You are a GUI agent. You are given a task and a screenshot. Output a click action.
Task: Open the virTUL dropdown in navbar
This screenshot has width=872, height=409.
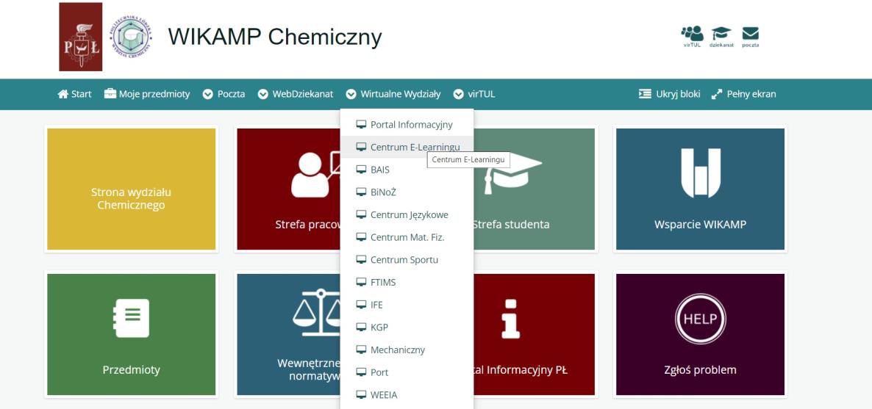(474, 94)
